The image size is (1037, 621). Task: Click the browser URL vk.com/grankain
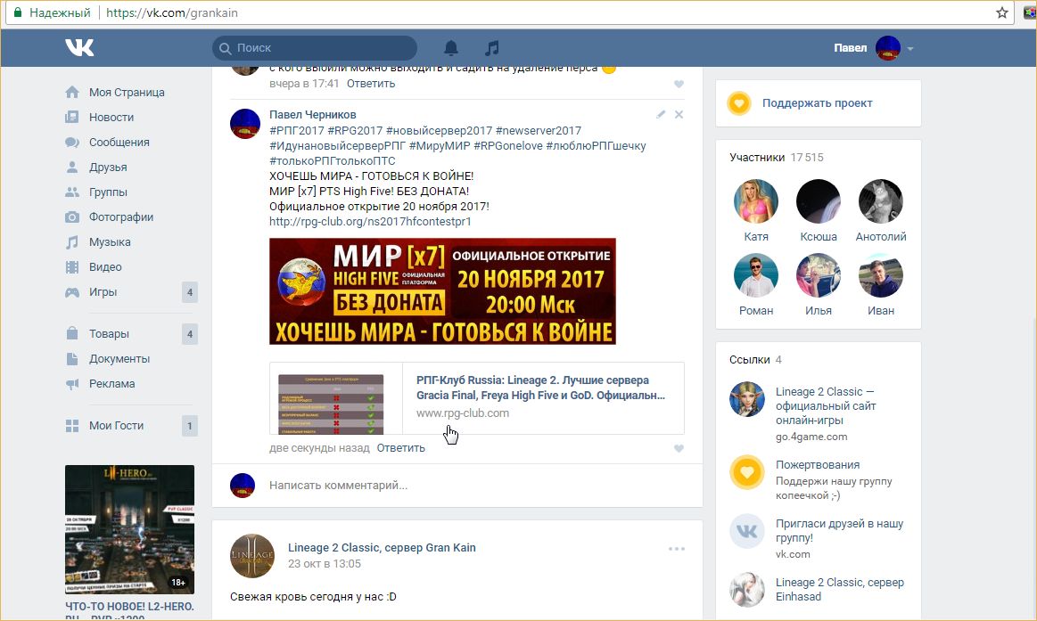(172, 12)
